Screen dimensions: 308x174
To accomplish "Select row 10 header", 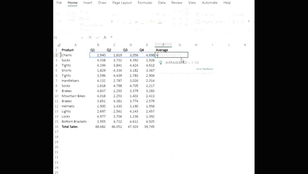I will (x=56, y=96).
